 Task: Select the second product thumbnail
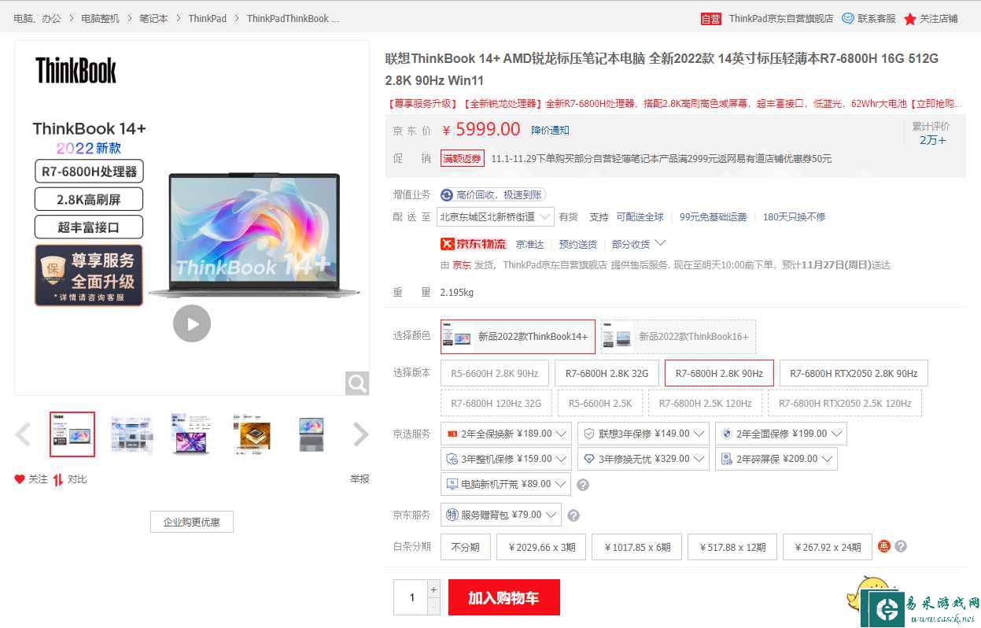[x=131, y=434]
